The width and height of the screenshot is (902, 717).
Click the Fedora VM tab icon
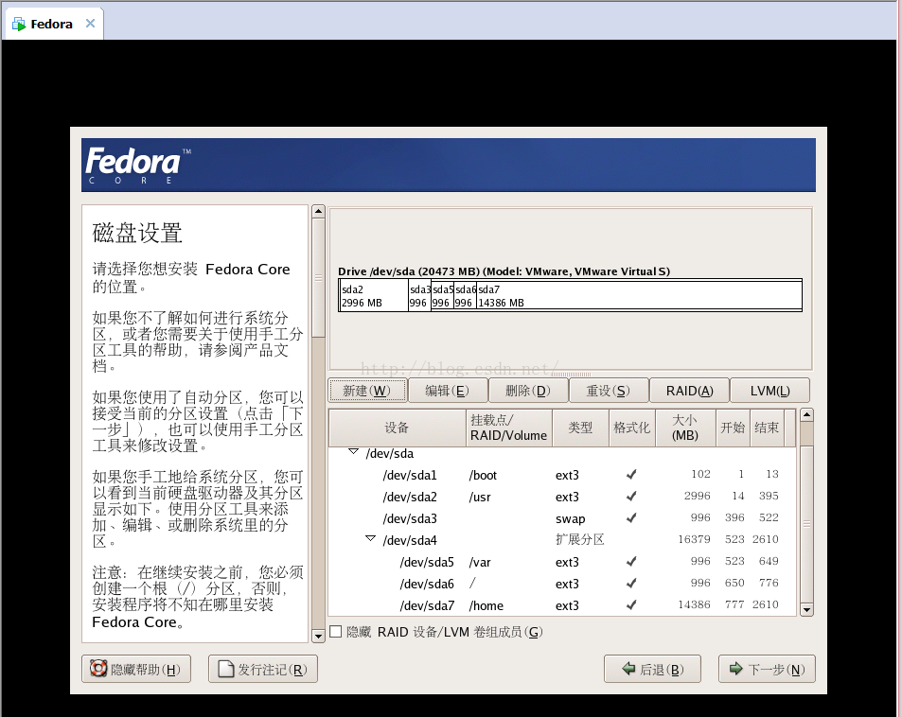[x=19, y=25]
